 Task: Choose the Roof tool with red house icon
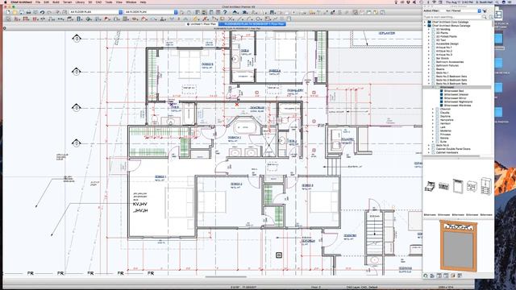point(107,19)
